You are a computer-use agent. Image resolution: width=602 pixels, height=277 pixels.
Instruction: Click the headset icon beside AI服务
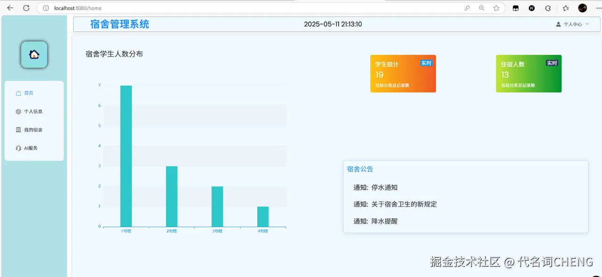(18, 148)
